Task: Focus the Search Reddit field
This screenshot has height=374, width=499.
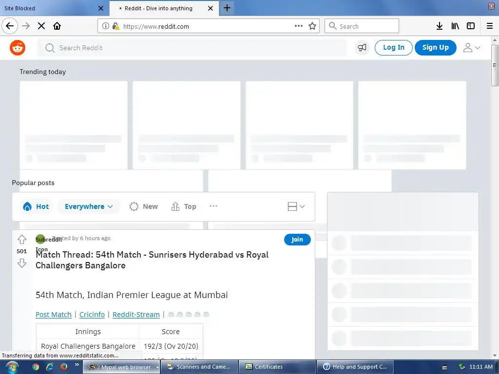Action: [192, 48]
